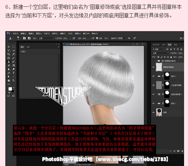Select the Rectangular Marquee tool
188x166 pixels.
click(x=14, y=47)
